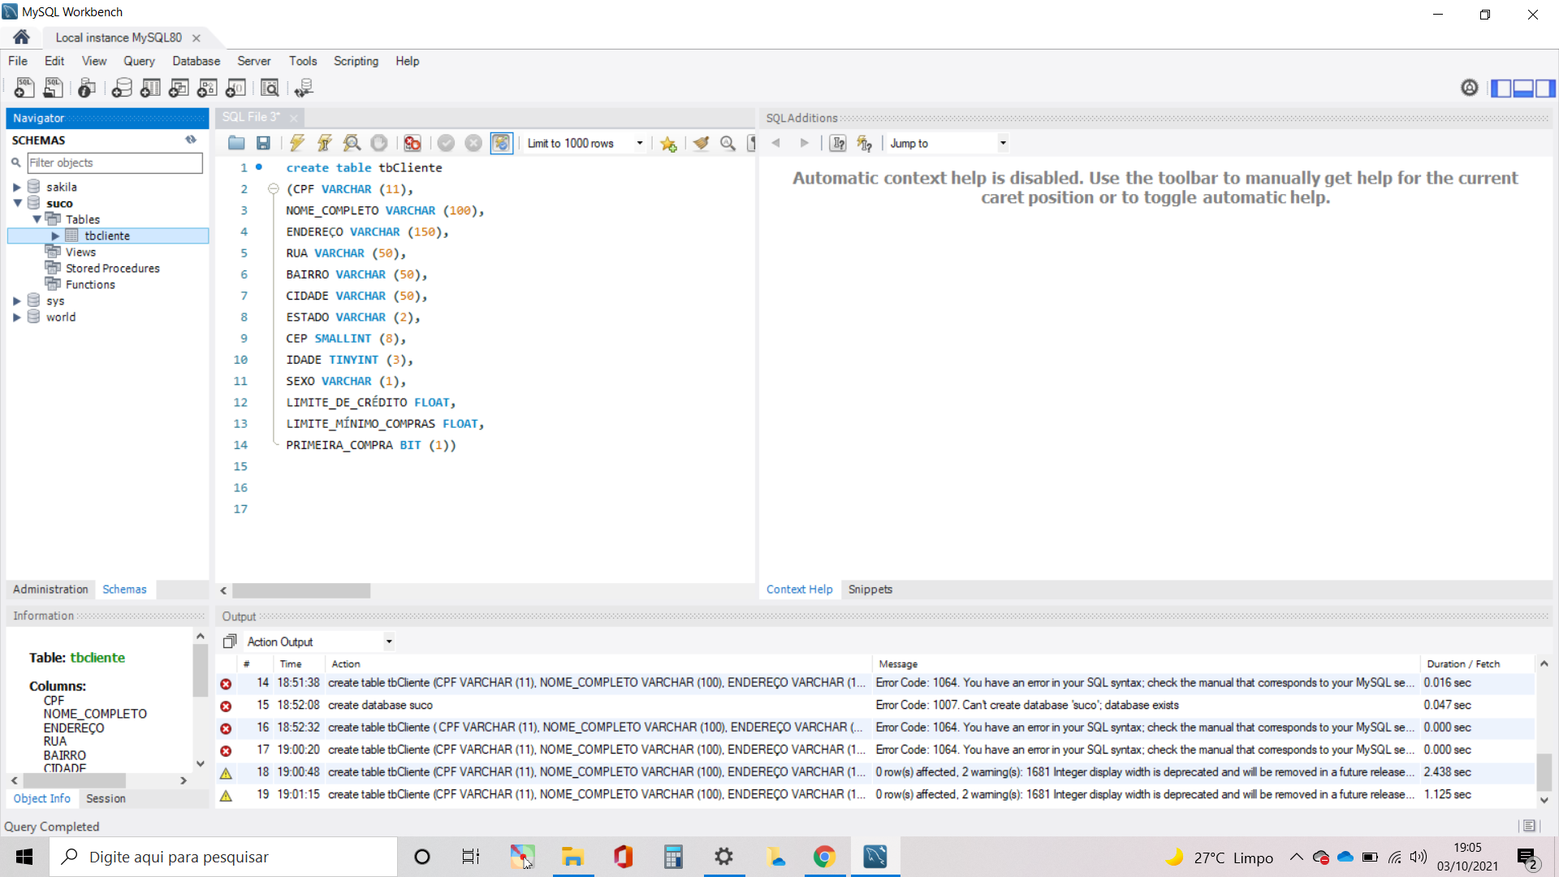Click the editor horizontal scrollbar thumb

[x=301, y=591]
